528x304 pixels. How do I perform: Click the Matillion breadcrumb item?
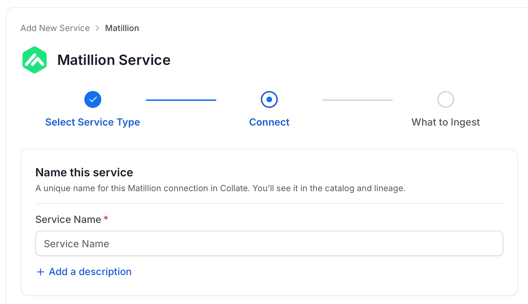pos(122,28)
